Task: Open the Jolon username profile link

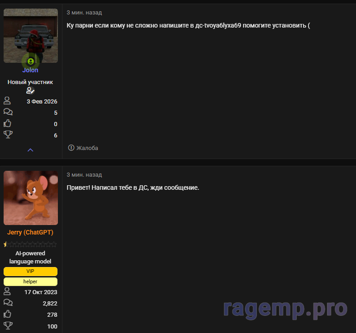Action: coord(30,70)
